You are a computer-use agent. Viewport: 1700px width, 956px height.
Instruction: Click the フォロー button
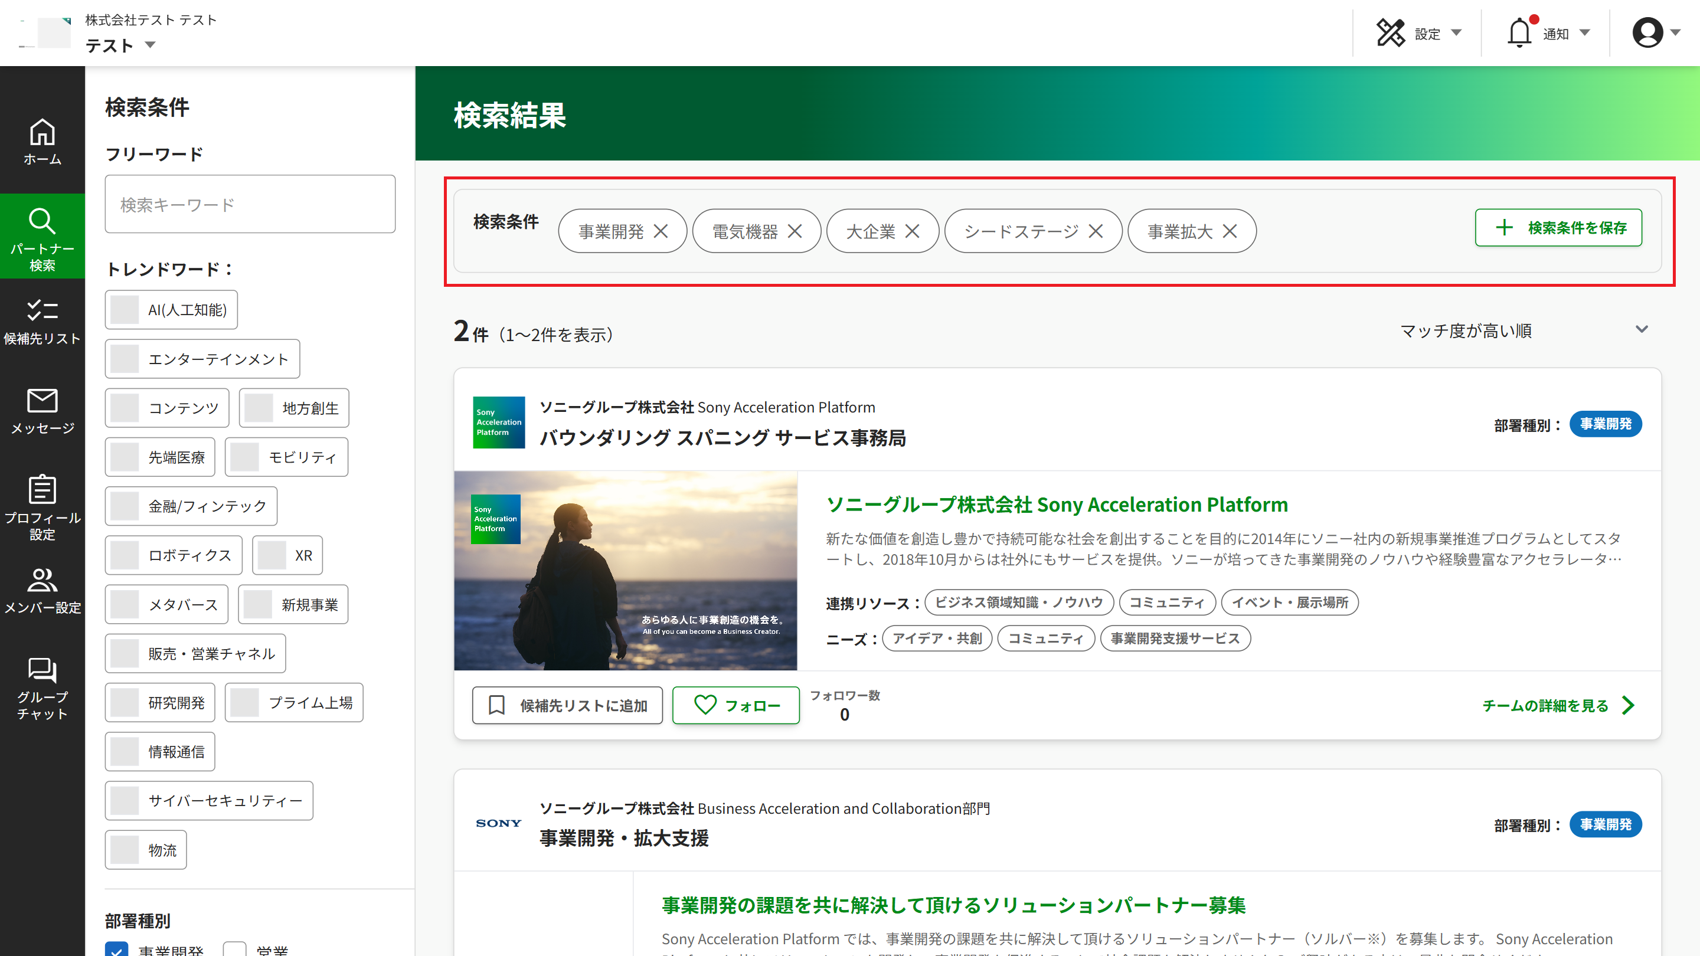coord(736,705)
